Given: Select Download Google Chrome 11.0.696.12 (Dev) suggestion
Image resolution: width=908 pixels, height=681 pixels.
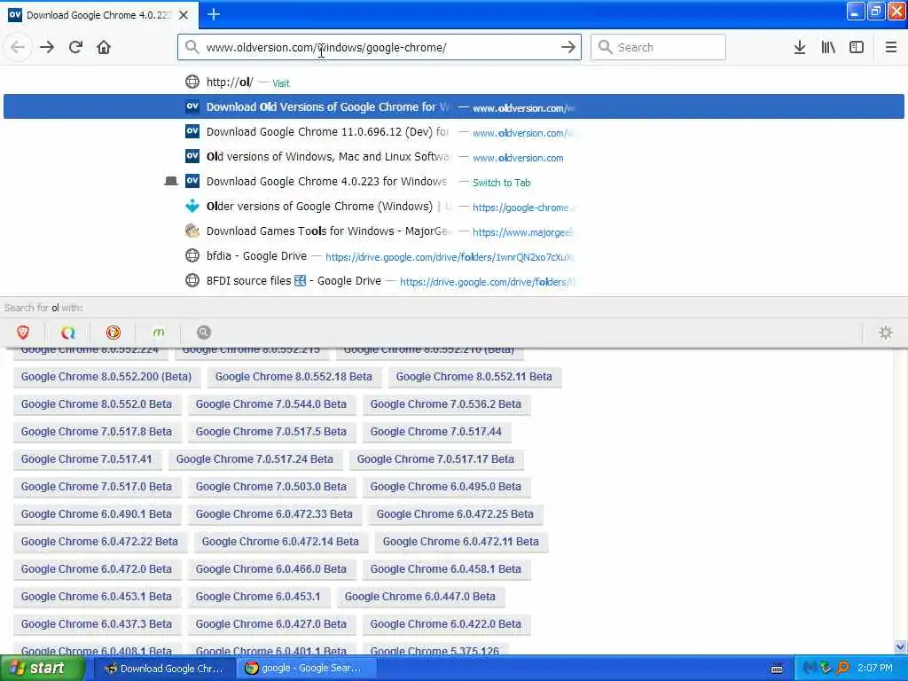Looking at the screenshot, I should [x=454, y=132].
